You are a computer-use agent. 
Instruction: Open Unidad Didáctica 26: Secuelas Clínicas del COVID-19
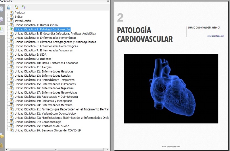(x=47, y=130)
